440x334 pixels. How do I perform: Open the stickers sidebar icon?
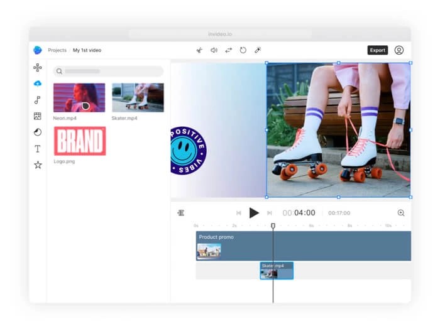38,132
